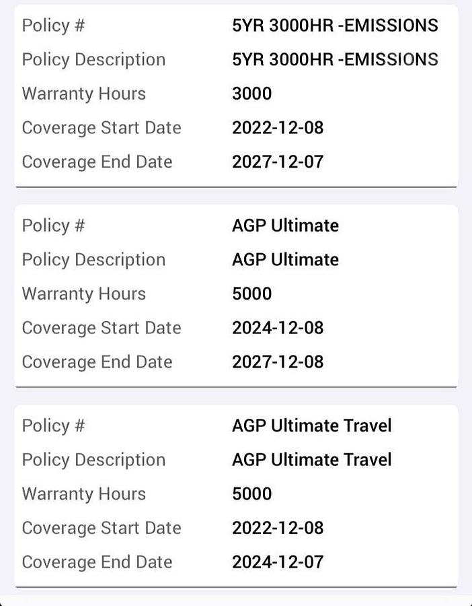472x606 pixels.
Task: Select Policy Description label in Ultimate Travel card
Action: click(93, 460)
